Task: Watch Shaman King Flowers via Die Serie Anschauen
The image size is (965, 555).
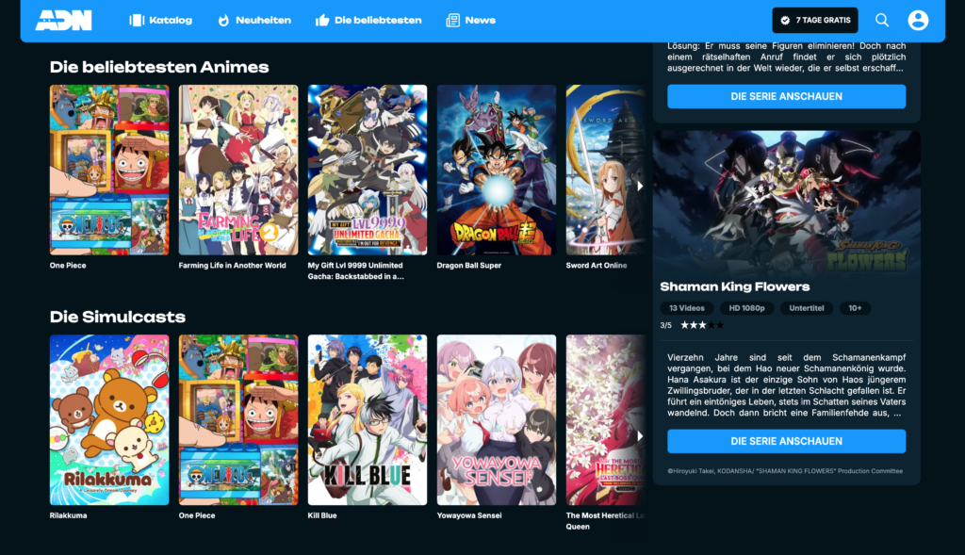Action: 786,441
